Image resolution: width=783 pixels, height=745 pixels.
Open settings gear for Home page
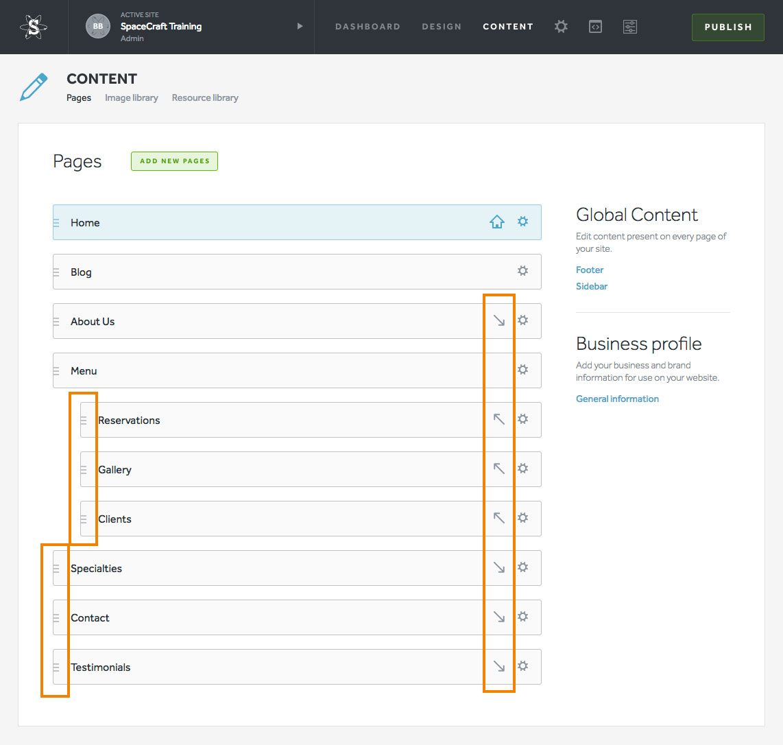coord(523,222)
